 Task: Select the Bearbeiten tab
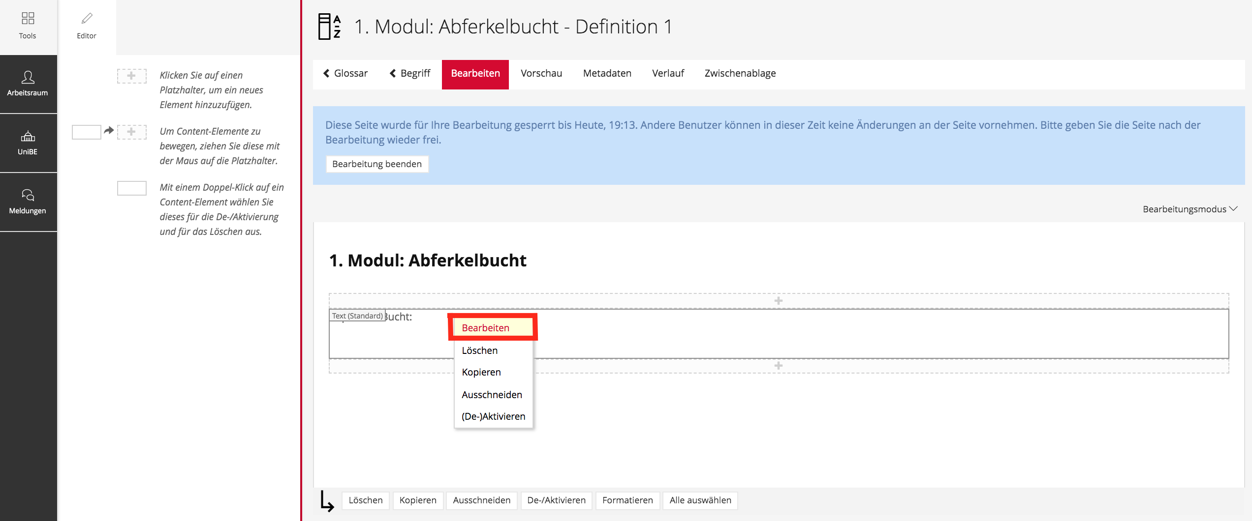[475, 74]
